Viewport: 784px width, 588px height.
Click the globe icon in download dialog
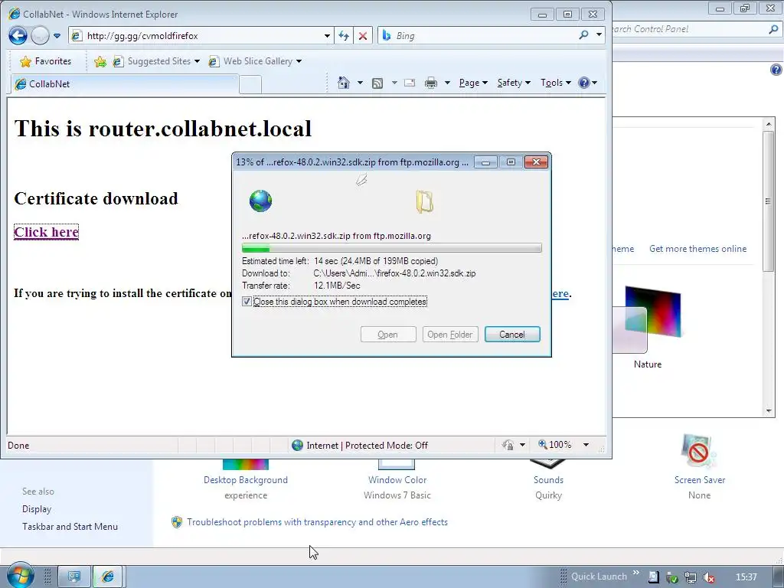point(260,201)
